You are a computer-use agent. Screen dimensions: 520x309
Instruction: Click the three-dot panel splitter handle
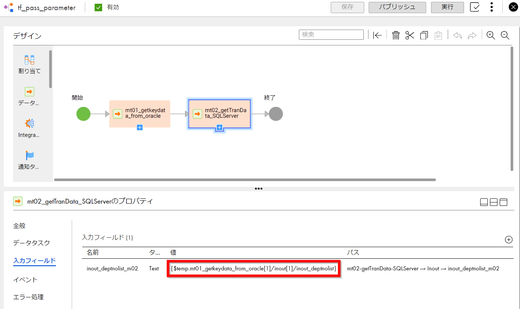click(259, 189)
